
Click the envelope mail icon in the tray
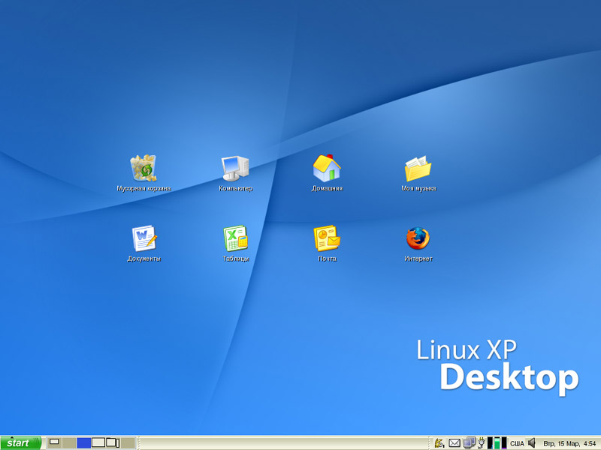pyautogui.click(x=455, y=443)
